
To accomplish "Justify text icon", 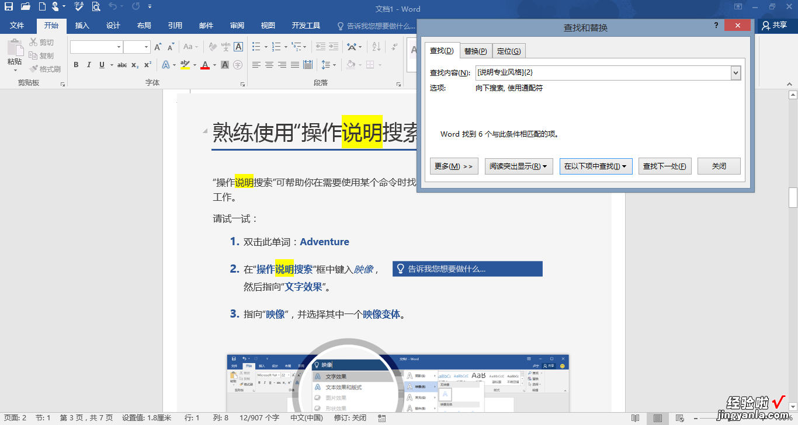I will (x=294, y=65).
